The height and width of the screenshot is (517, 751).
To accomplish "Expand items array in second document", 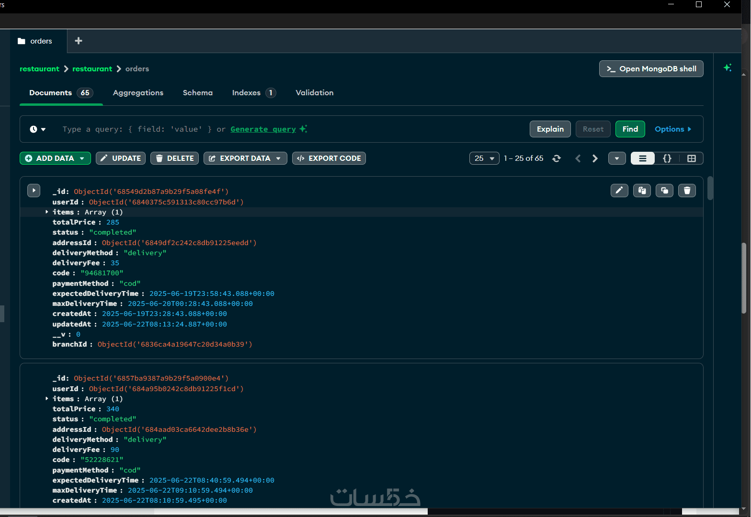I will [x=47, y=398].
